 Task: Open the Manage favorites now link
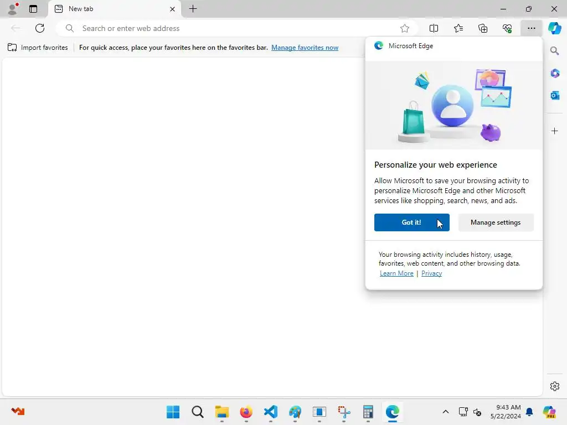[305, 48]
